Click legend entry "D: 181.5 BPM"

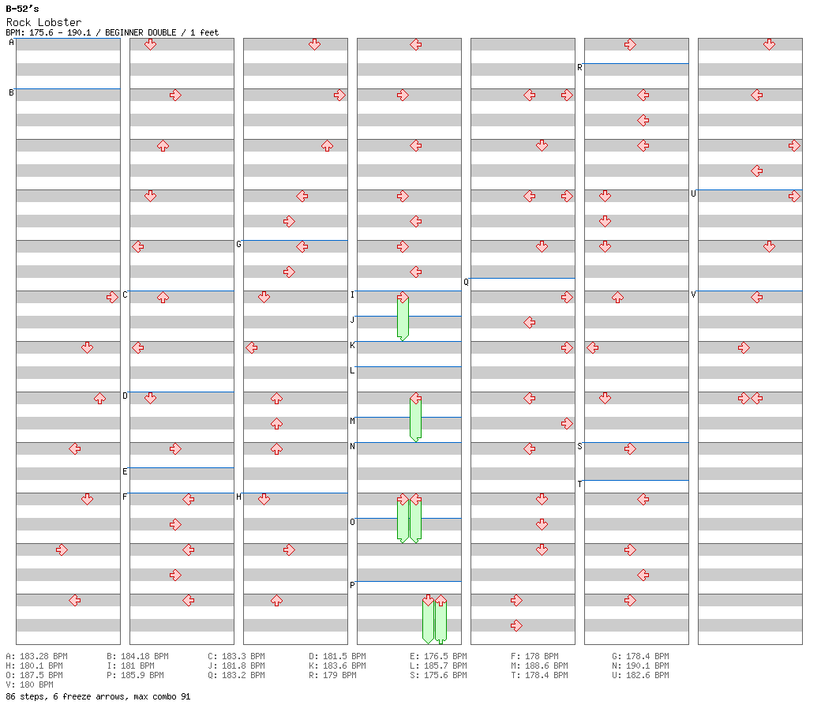click(x=337, y=657)
